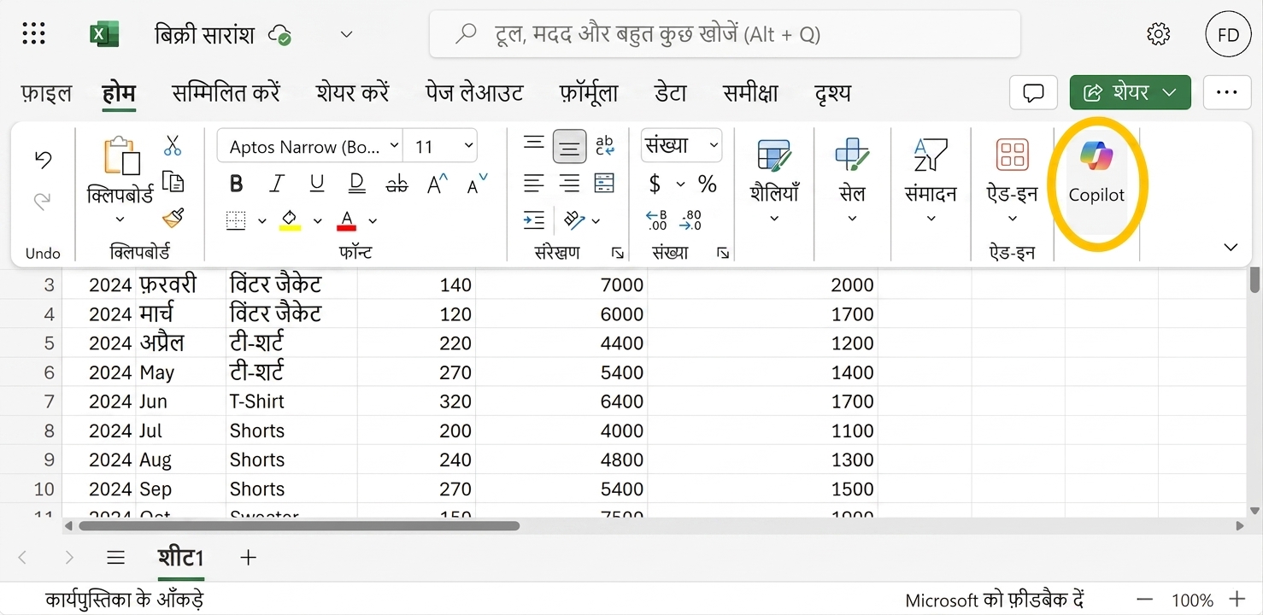Viewport: 1263px width, 615px height.
Task: Switch to the फ़ॉर्मूला tab
Action: [x=589, y=93]
